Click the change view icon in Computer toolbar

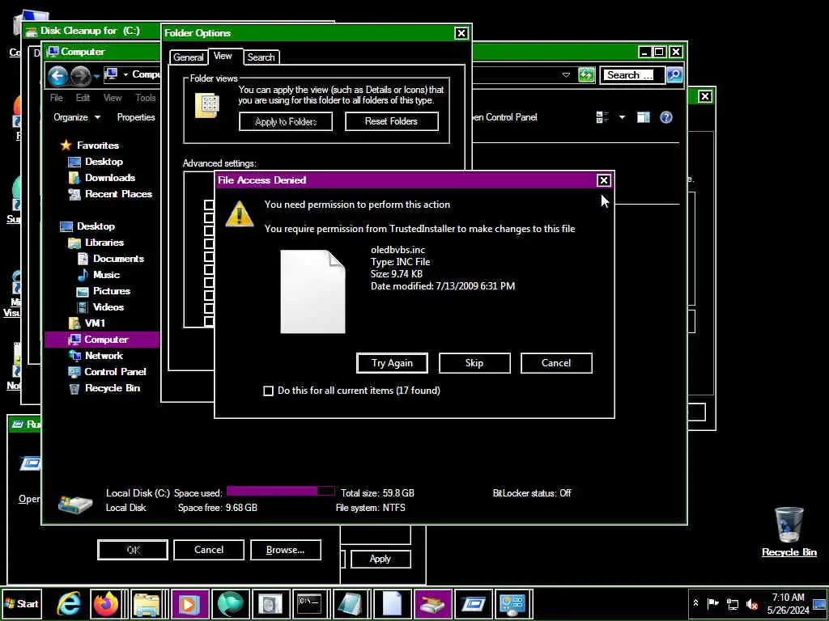coord(602,117)
